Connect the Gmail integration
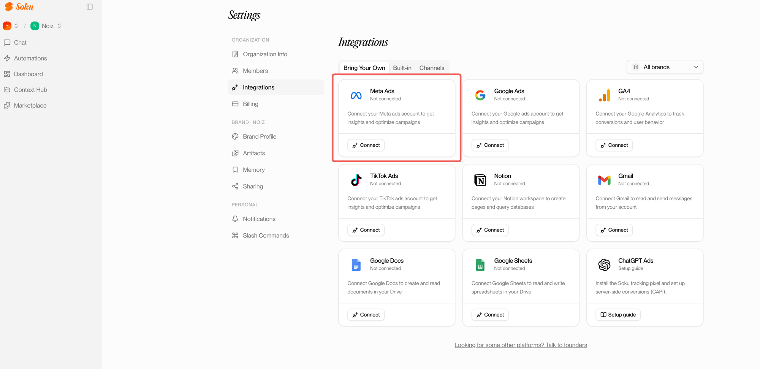The image size is (760, 369). 614,230
